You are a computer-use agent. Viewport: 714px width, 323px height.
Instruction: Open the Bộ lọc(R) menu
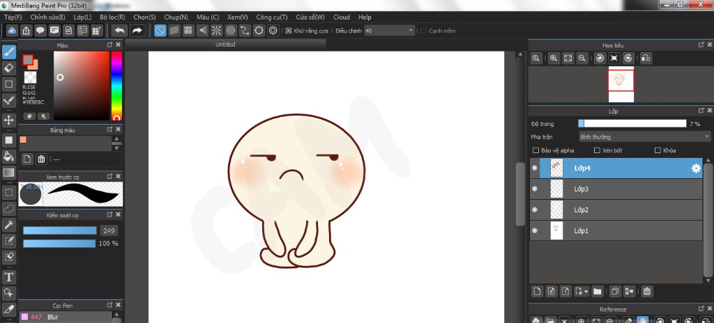112,17
